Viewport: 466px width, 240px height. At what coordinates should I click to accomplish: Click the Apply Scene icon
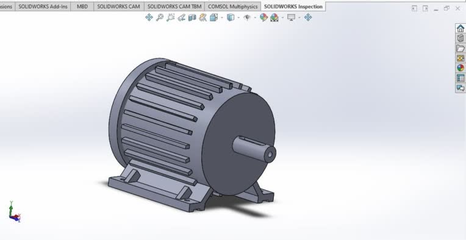(274, 18)
